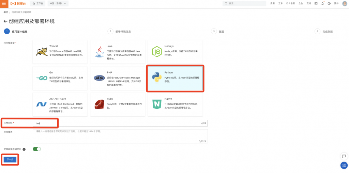The width and height of the screenshot is (349, 173).
Task: Click the ASP.NET Core wave logo
Action: tap(41, 104)
